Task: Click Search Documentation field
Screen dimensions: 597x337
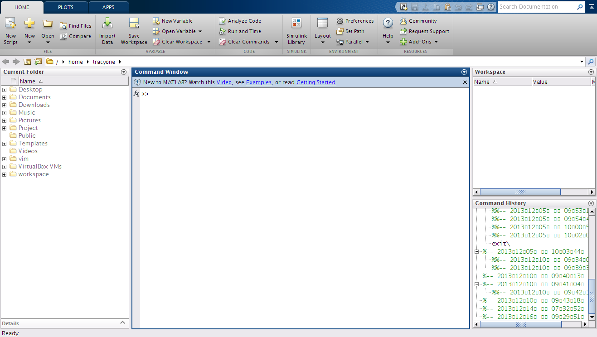Action: (537, 7)
